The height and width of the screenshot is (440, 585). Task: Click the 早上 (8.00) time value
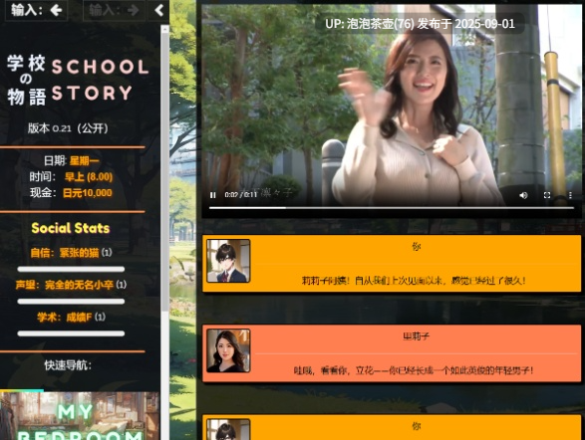(89, 176)
